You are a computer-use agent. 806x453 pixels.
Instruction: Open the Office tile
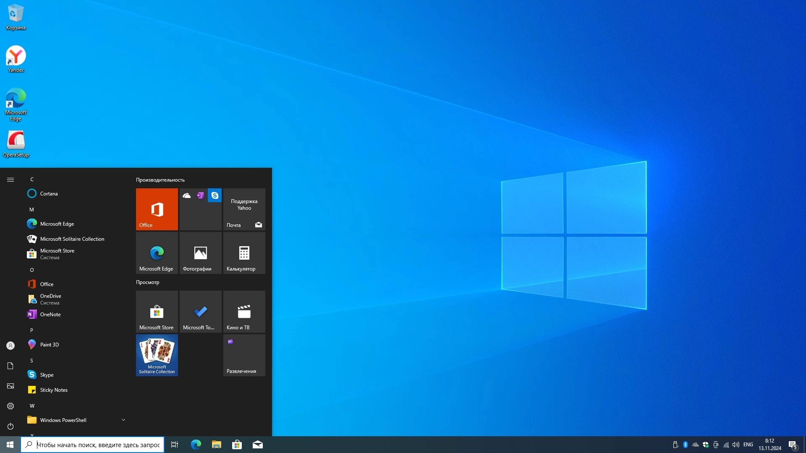coord(157,209)
